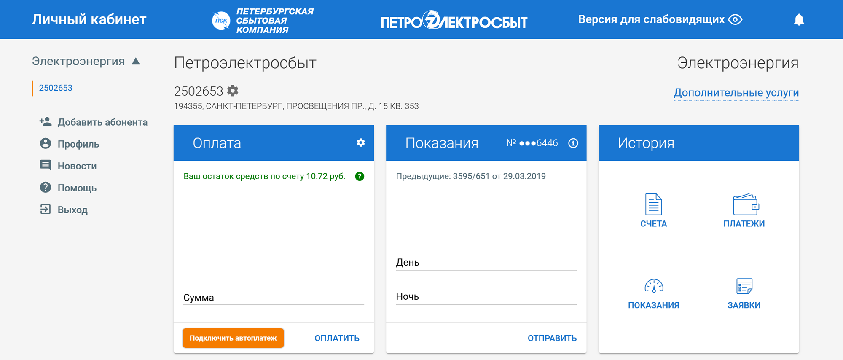This screenshot has height=360, width=843.
Task: Click the ПетроЭлектроСбыт logo in the header
Action: coord(454,21)
